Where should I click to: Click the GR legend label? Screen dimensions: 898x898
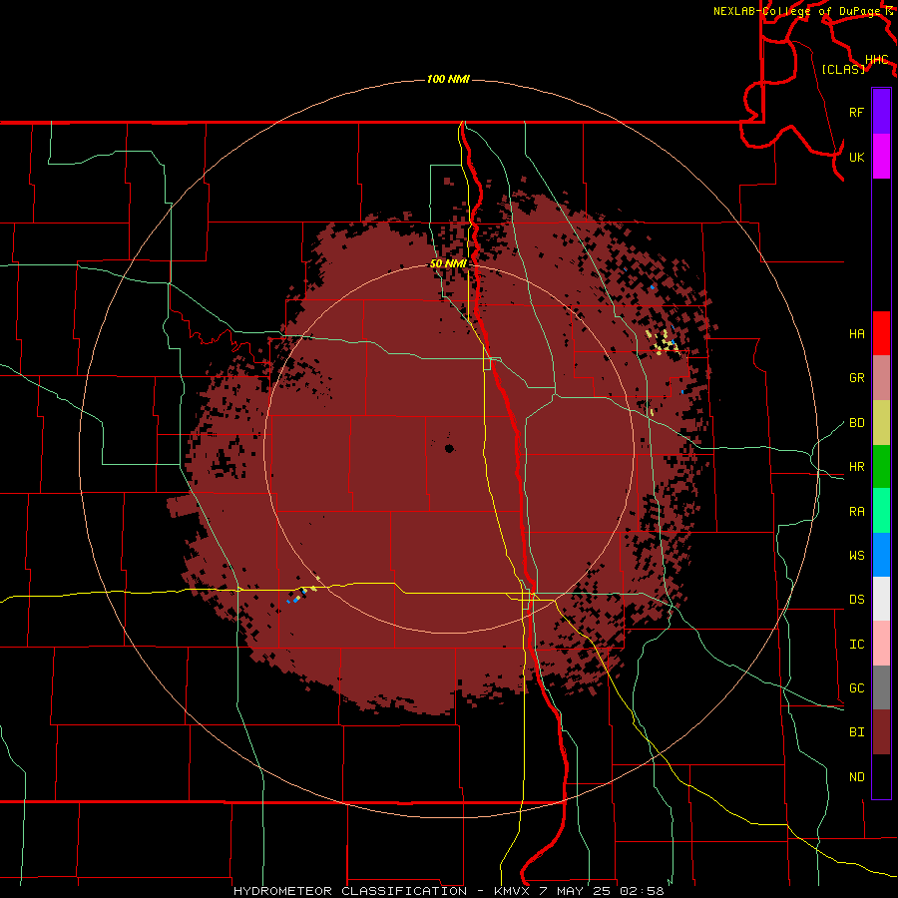(856, 378)
